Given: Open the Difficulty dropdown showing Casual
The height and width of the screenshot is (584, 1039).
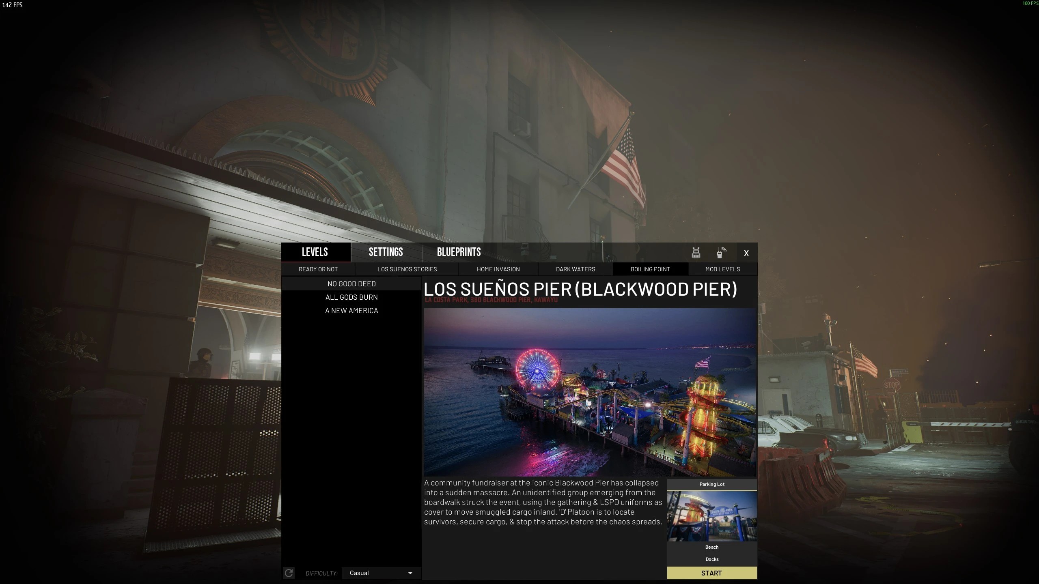Looking at the screenshot, I should pos(381,573).
